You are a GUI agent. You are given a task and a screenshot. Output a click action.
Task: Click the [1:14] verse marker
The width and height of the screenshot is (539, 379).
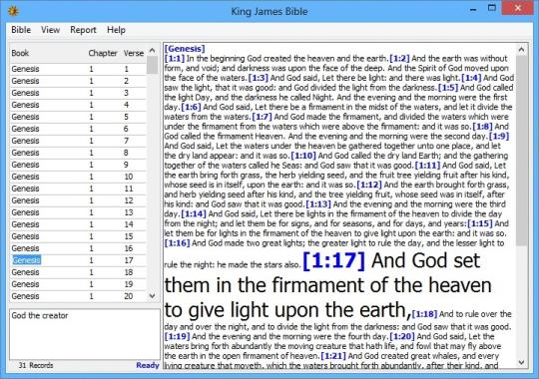point(194,214)
